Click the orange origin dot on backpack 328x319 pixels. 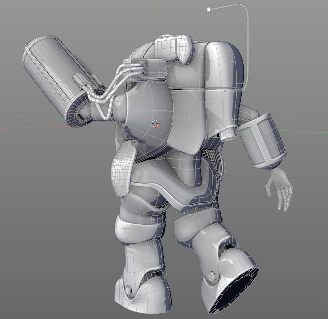[226, 90]
